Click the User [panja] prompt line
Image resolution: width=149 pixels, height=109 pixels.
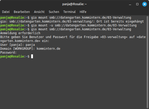[18, 45]
